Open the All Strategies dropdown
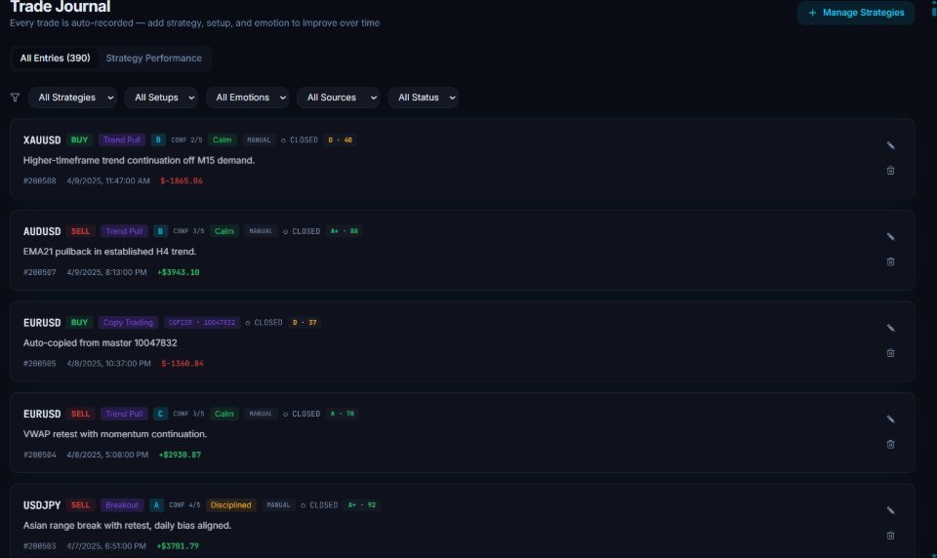 pyautogui.click(x=72, y=98)
